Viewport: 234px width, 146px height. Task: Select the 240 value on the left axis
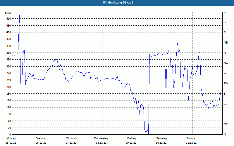[x=9, y=80]
